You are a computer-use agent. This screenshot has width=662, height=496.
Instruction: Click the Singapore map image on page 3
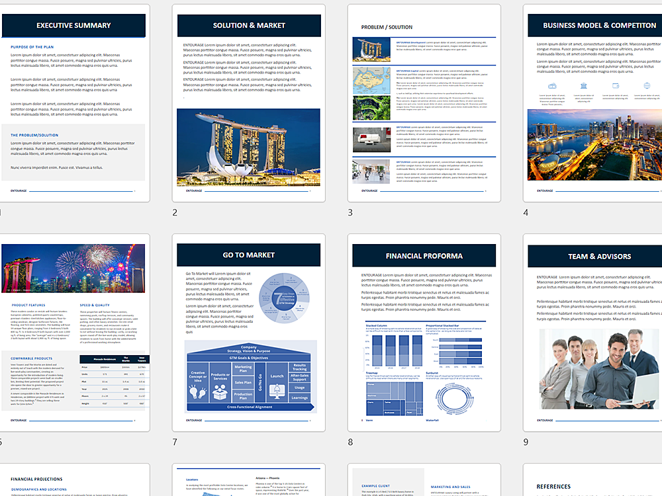click(371, 81)
